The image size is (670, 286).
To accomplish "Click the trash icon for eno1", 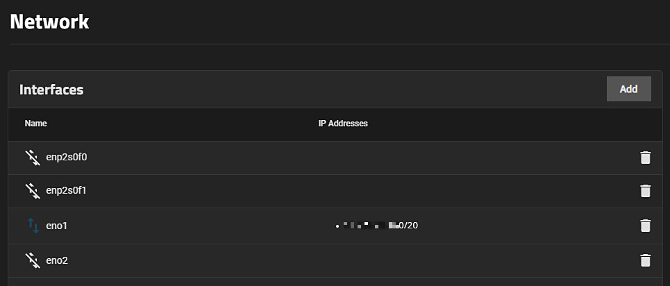I will pos(645,226).
